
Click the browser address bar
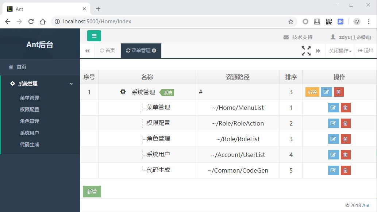click(x=172, y=22)
